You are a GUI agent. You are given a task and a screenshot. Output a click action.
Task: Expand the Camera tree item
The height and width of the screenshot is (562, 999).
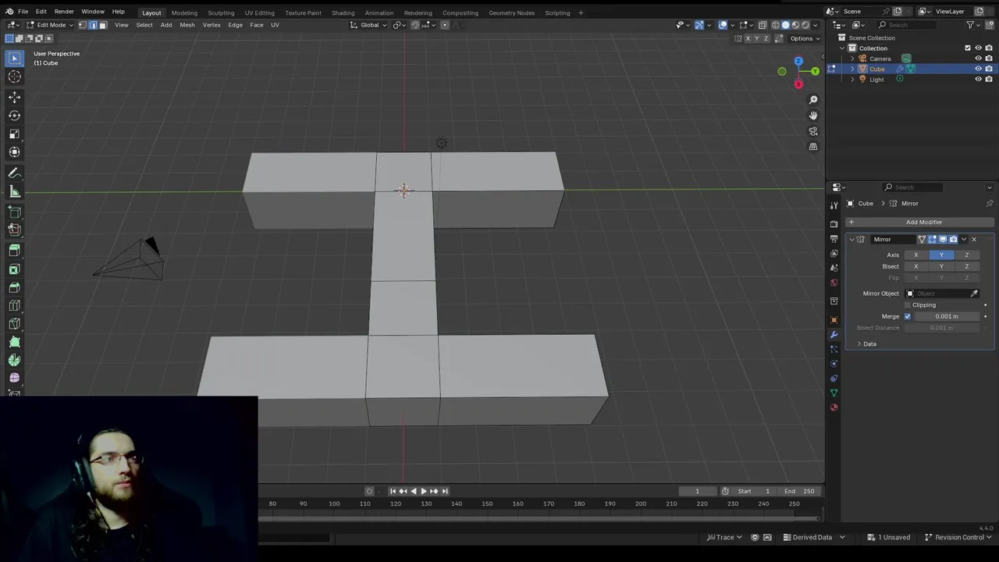[852, 59]
